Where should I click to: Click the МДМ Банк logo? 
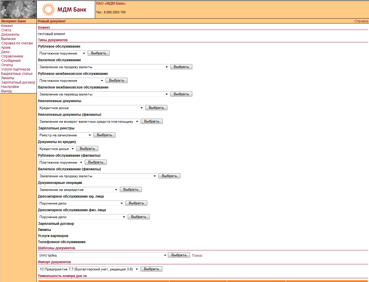coord(64,10)
